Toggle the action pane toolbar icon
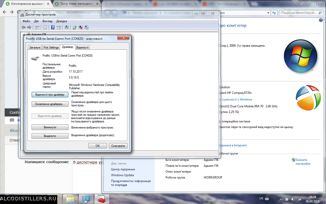The image size is (326, 204). point(59,27)
